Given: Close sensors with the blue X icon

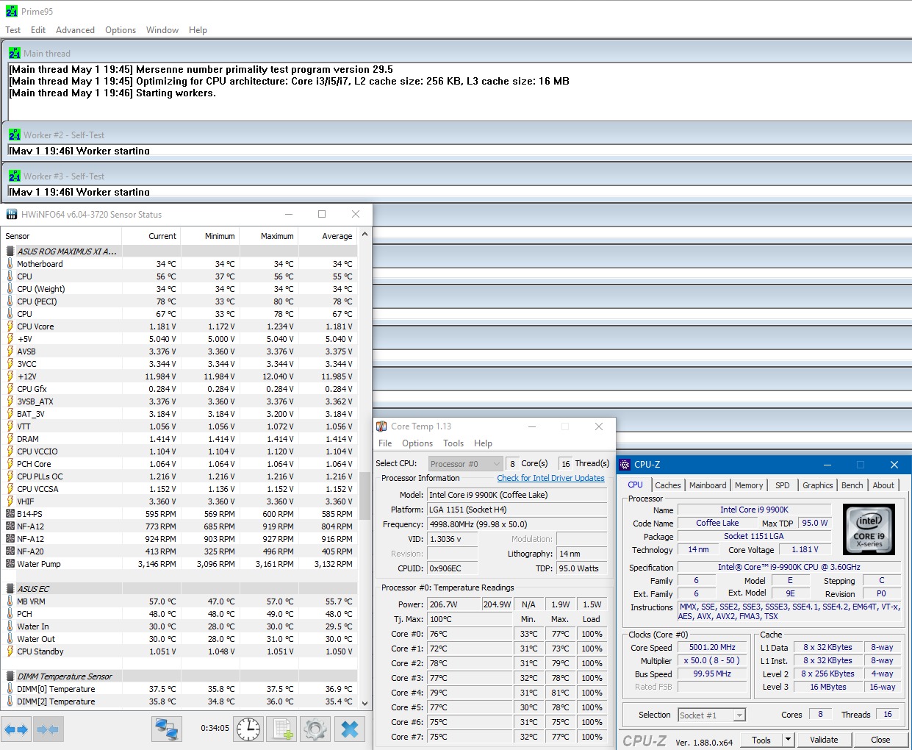Looking at the screenshot, I should [350, 729].
